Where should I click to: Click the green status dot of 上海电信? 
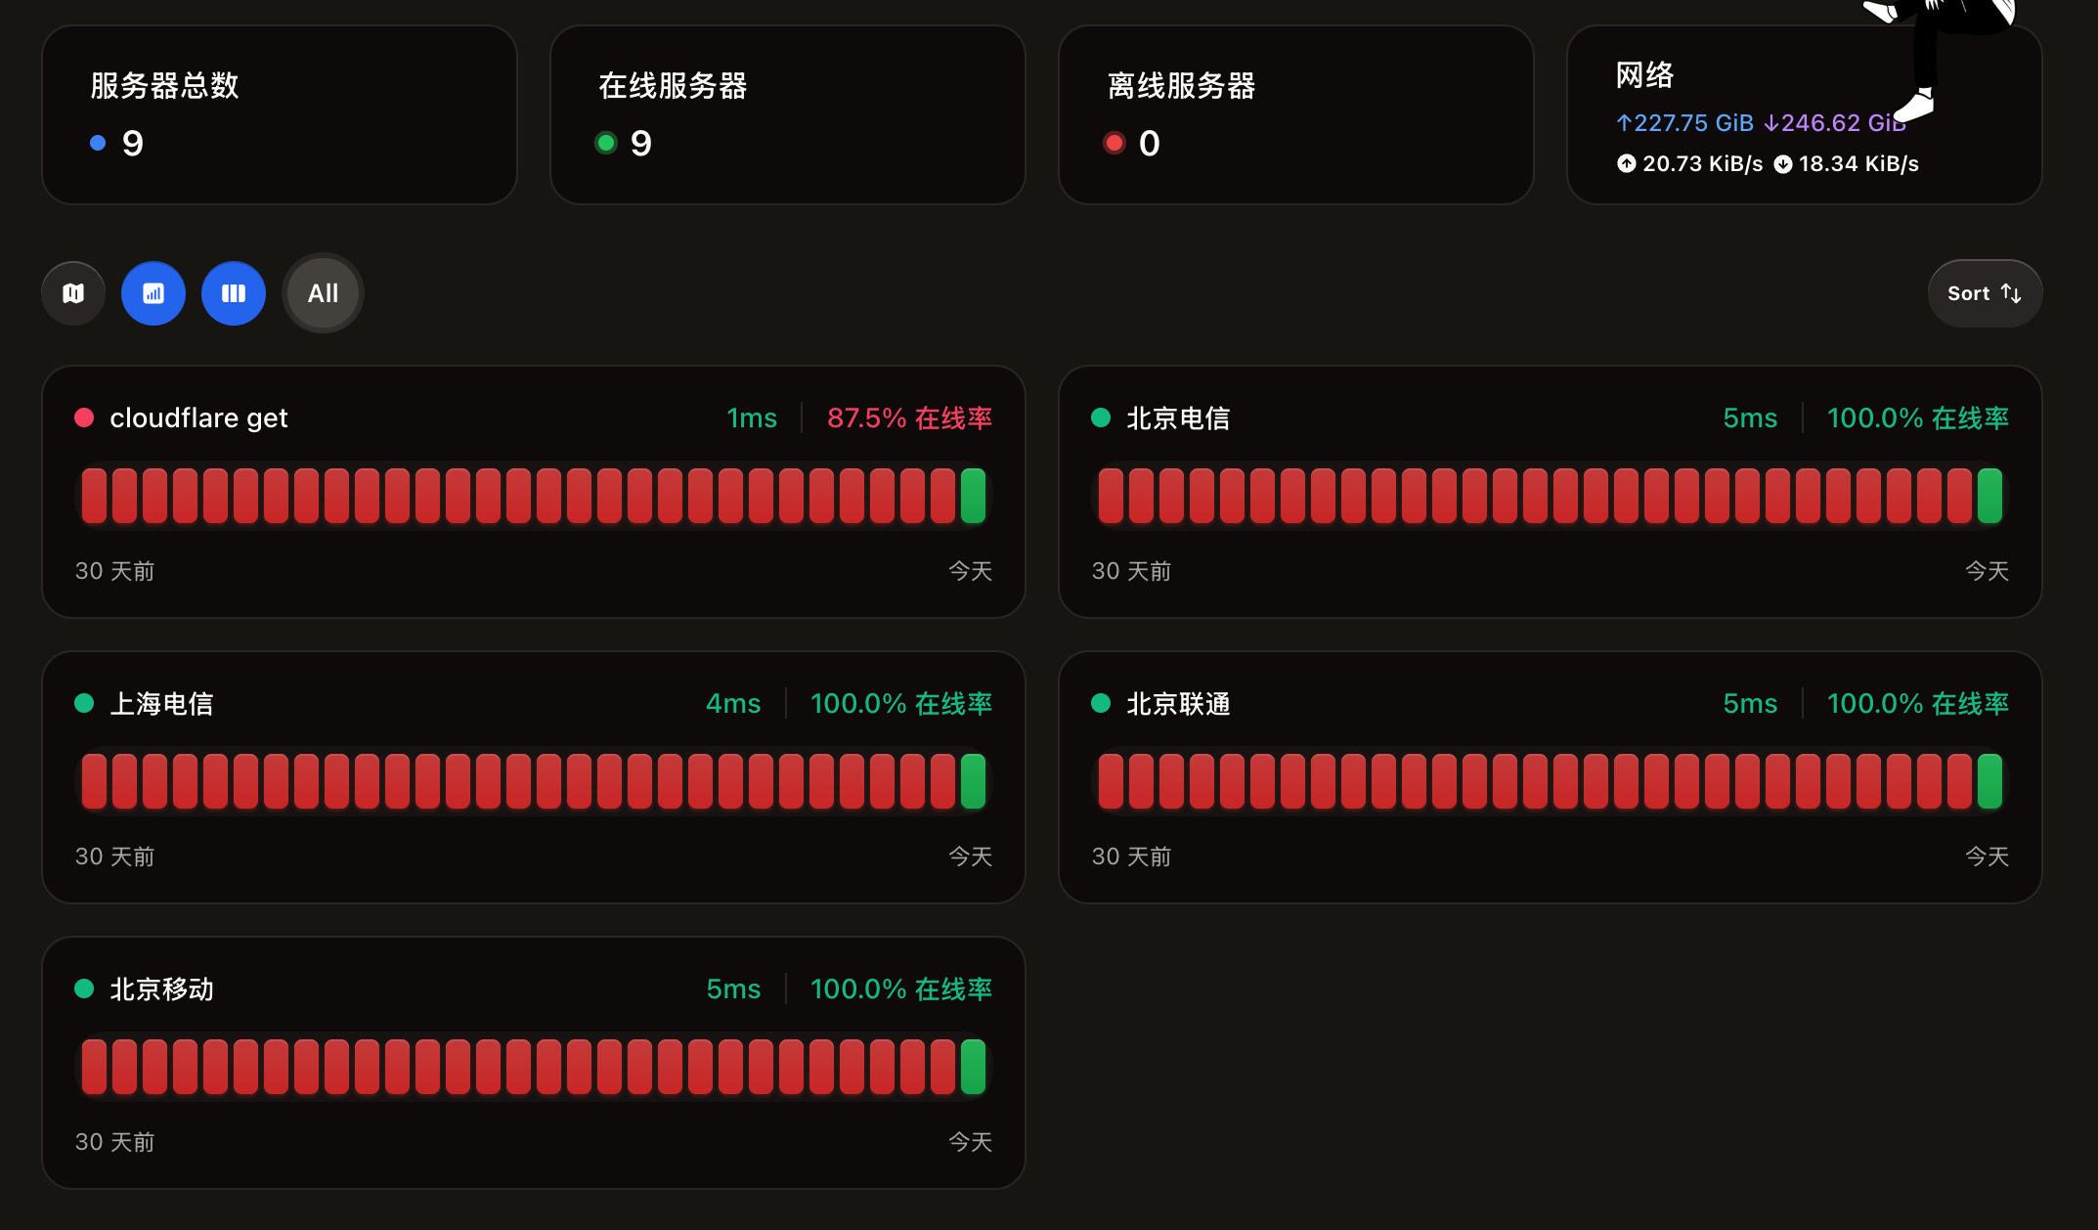(84, 704)
